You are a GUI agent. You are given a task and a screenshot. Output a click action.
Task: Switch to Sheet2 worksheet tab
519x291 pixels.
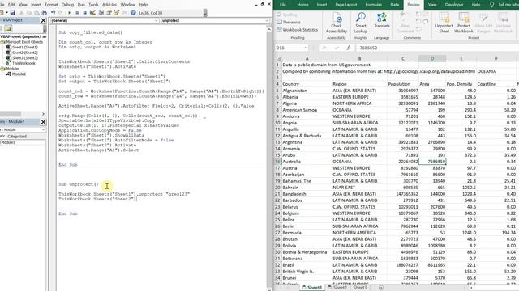point(337,288)
